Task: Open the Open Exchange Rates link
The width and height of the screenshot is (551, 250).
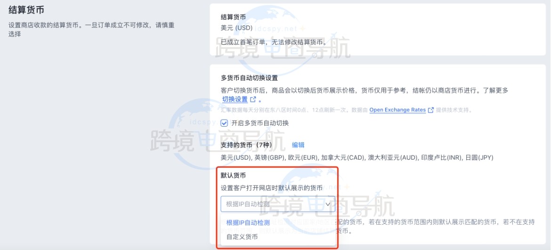Action: [397, 110]
